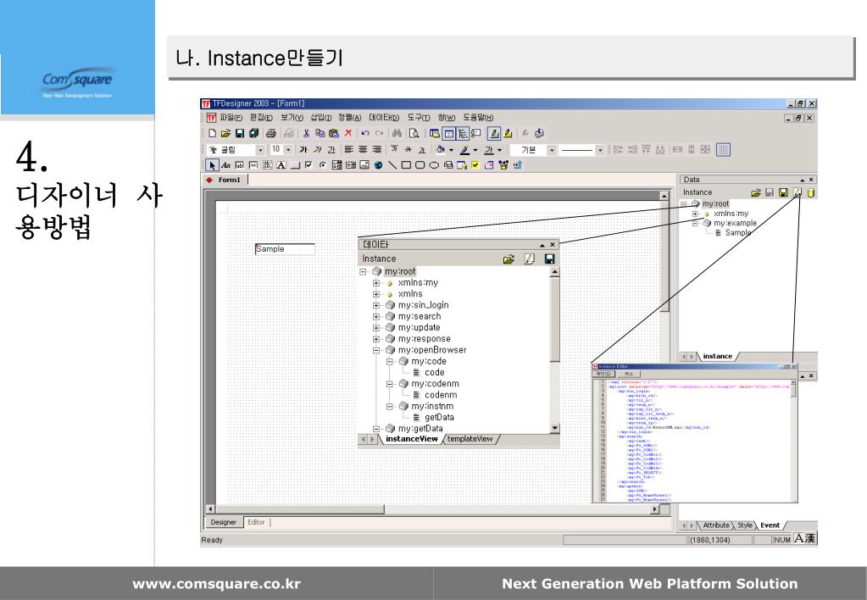This screenshot has height=600, width=867.
Task: Click the Save All icon in main toolbar
Action: pyautogui.click(x=253, y=133)
